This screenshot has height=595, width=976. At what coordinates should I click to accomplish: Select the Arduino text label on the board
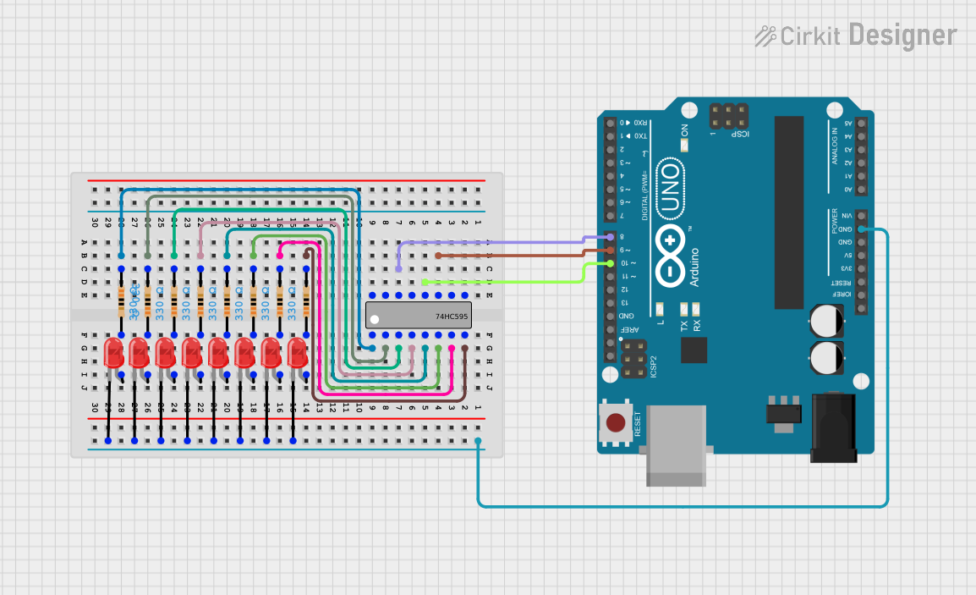click(x=694, y=267)
